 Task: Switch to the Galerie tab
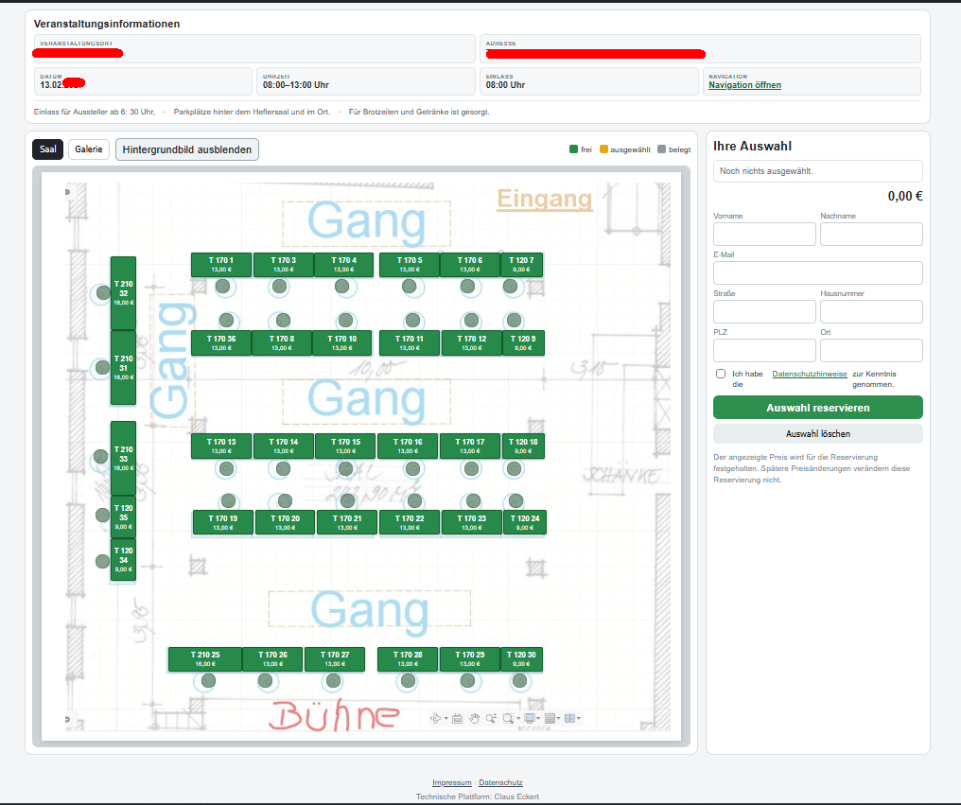(x=89, y=149)
